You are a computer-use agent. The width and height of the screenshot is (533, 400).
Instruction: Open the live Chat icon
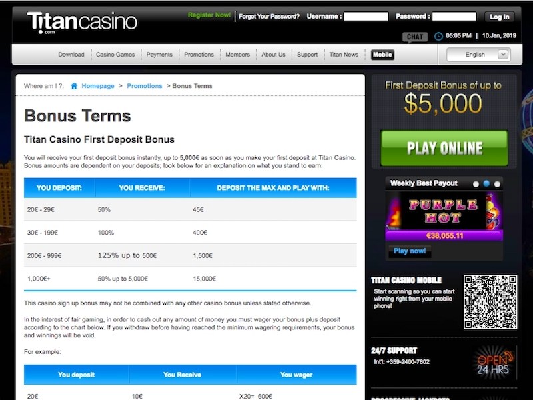[415, 37]
